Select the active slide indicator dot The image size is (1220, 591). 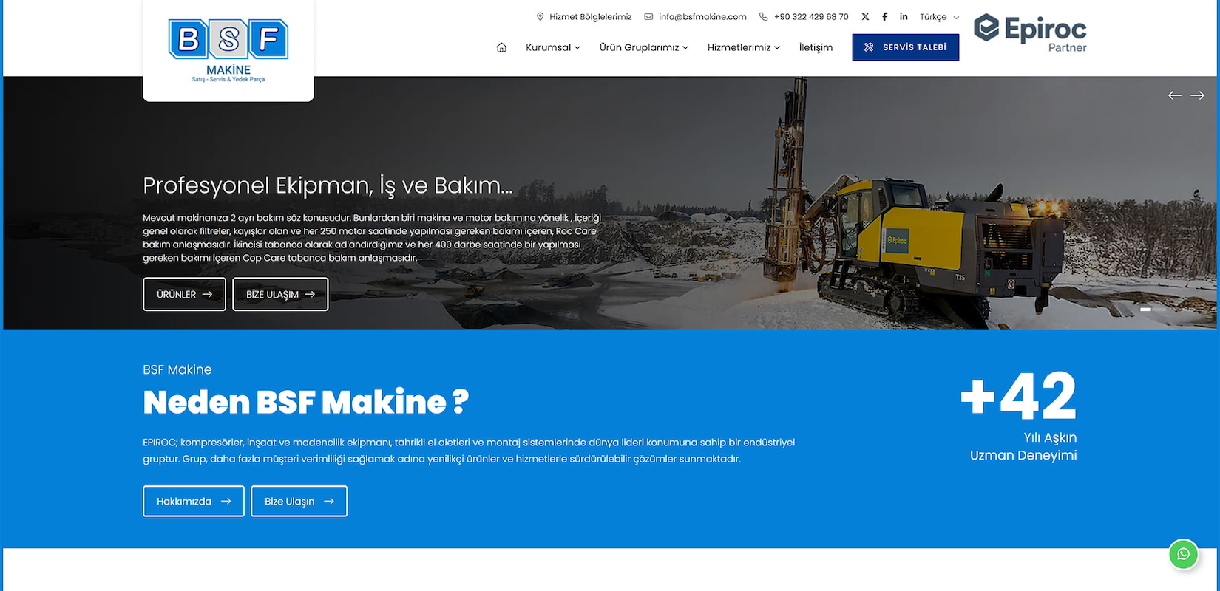pyautogui.click(x=1145, y=310)
